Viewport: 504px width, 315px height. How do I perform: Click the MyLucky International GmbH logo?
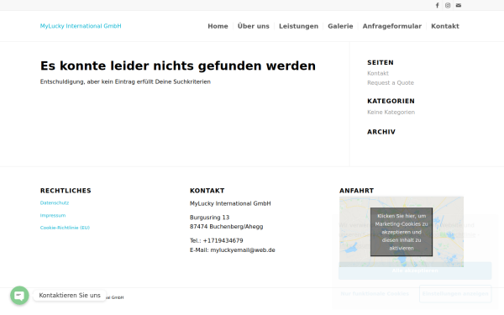click(81, 26)
